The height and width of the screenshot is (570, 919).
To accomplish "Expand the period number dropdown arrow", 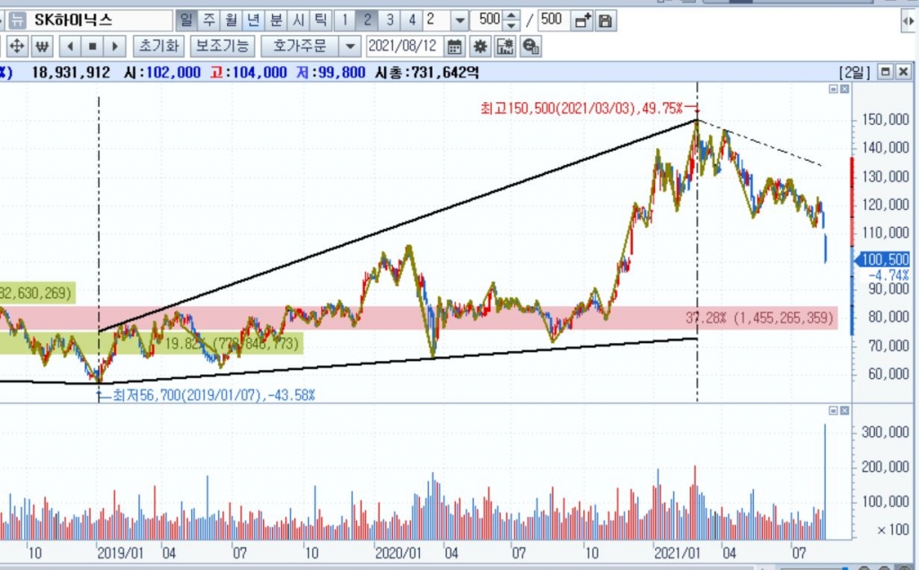I will pyautogui.click(x=459, y=20).
